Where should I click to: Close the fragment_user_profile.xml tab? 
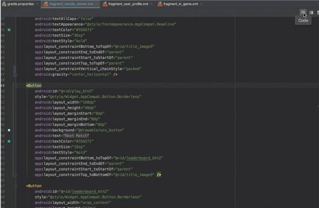[x=152, y=4]
